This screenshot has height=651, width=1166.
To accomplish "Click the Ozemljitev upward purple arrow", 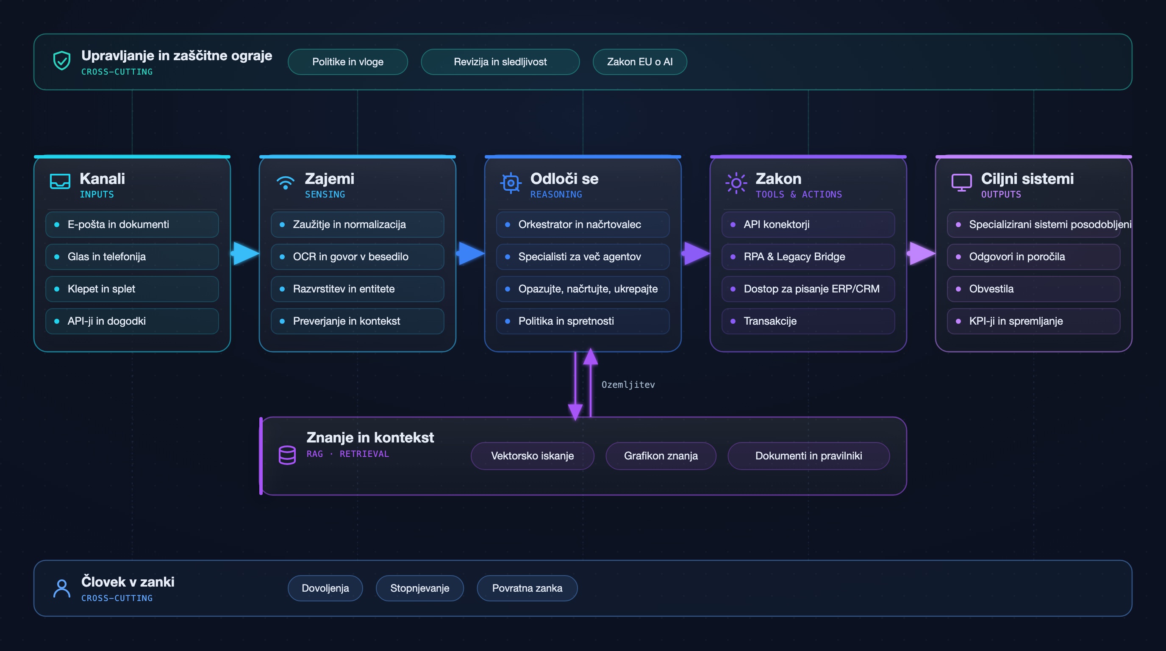I will point(590,382).
